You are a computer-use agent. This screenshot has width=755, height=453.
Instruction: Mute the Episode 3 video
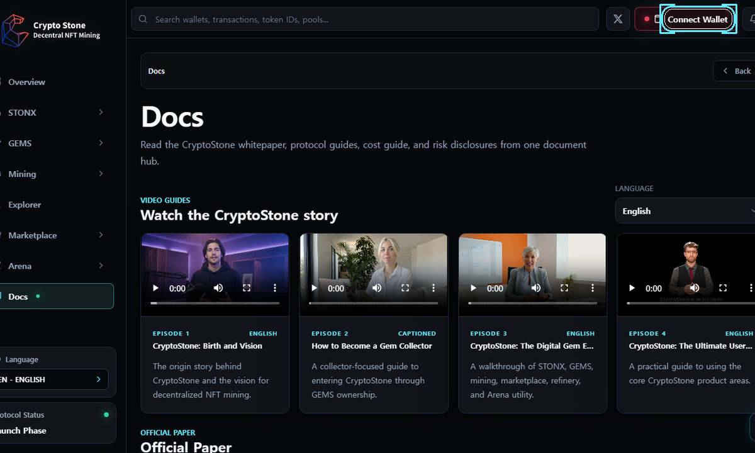click(x=536, y=288)
